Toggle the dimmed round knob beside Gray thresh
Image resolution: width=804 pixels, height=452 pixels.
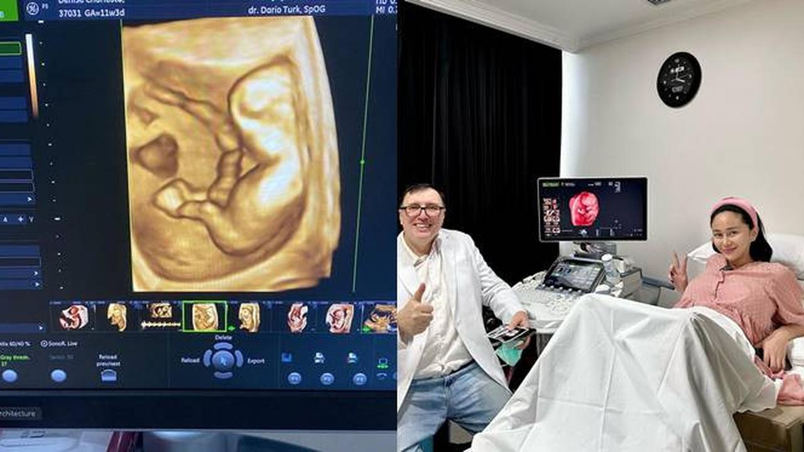coord(58,375)
